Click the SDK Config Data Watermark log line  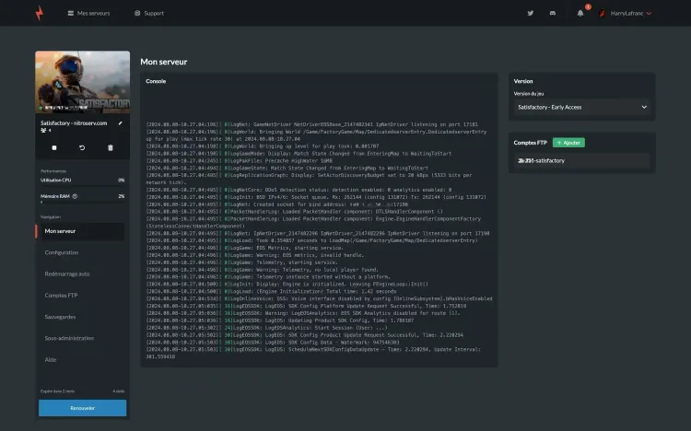[273, 343]
